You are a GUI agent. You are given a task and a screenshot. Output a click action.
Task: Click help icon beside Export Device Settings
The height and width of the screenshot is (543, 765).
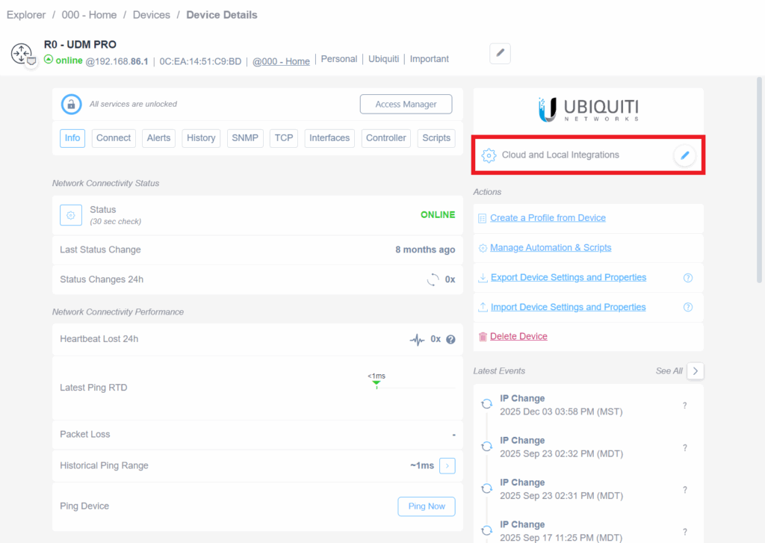point(688,278)
